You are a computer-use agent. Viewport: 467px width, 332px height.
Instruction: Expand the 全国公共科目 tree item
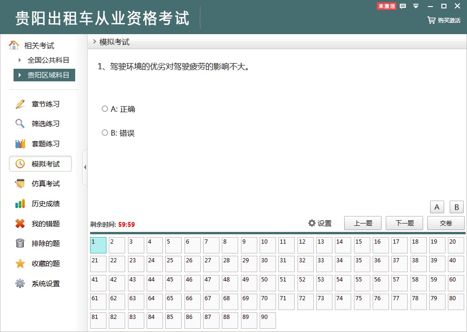20,60
